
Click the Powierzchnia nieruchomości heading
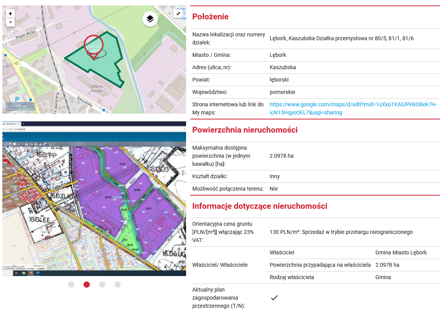point(245,130)
